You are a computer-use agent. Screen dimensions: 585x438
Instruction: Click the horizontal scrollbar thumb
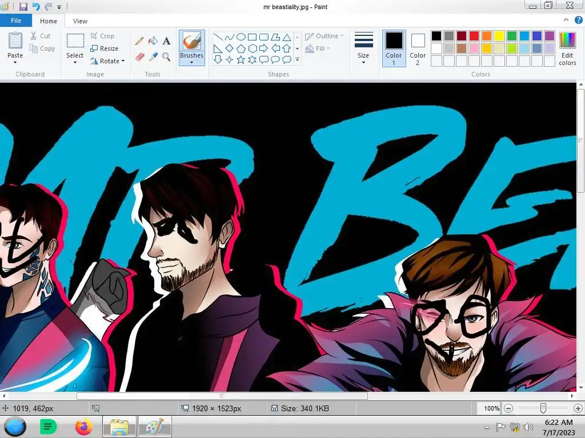(222, 396)
